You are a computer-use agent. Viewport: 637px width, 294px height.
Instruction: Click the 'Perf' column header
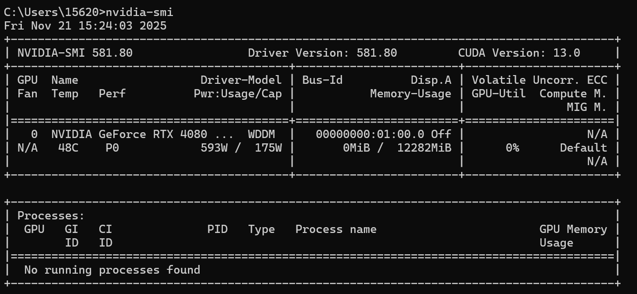click(x=112, y=93)
